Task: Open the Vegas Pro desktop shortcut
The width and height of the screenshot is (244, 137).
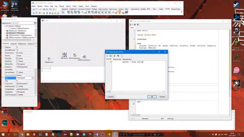Action: click(14, 4)
